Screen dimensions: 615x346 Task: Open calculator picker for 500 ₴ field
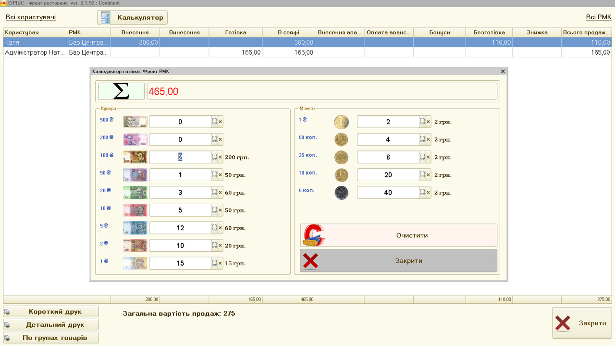click(214, 122)
